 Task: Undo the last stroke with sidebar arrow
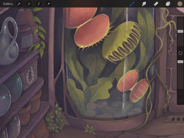point(180,93)
